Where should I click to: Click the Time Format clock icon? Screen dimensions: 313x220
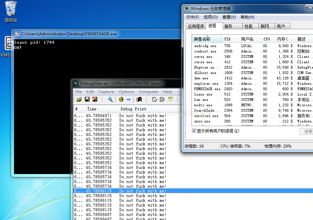[170, 99]
